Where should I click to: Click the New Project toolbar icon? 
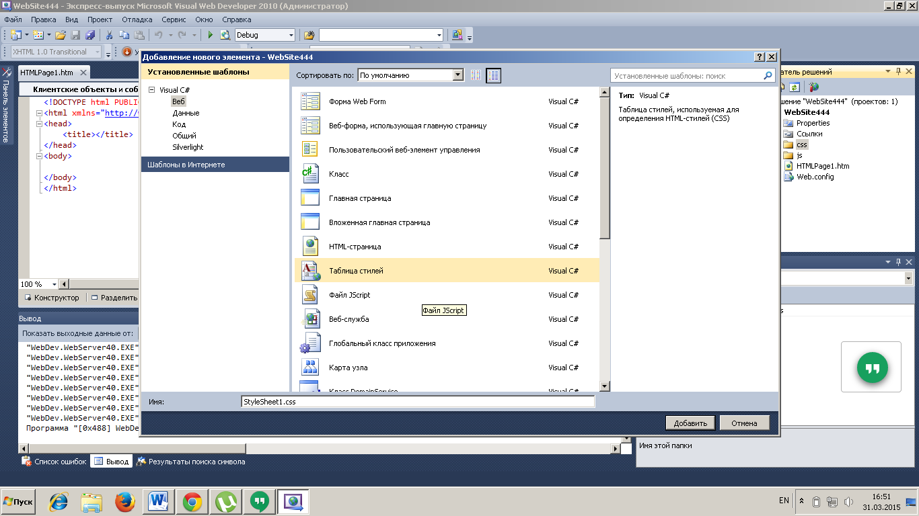click(x=15, y=35)
